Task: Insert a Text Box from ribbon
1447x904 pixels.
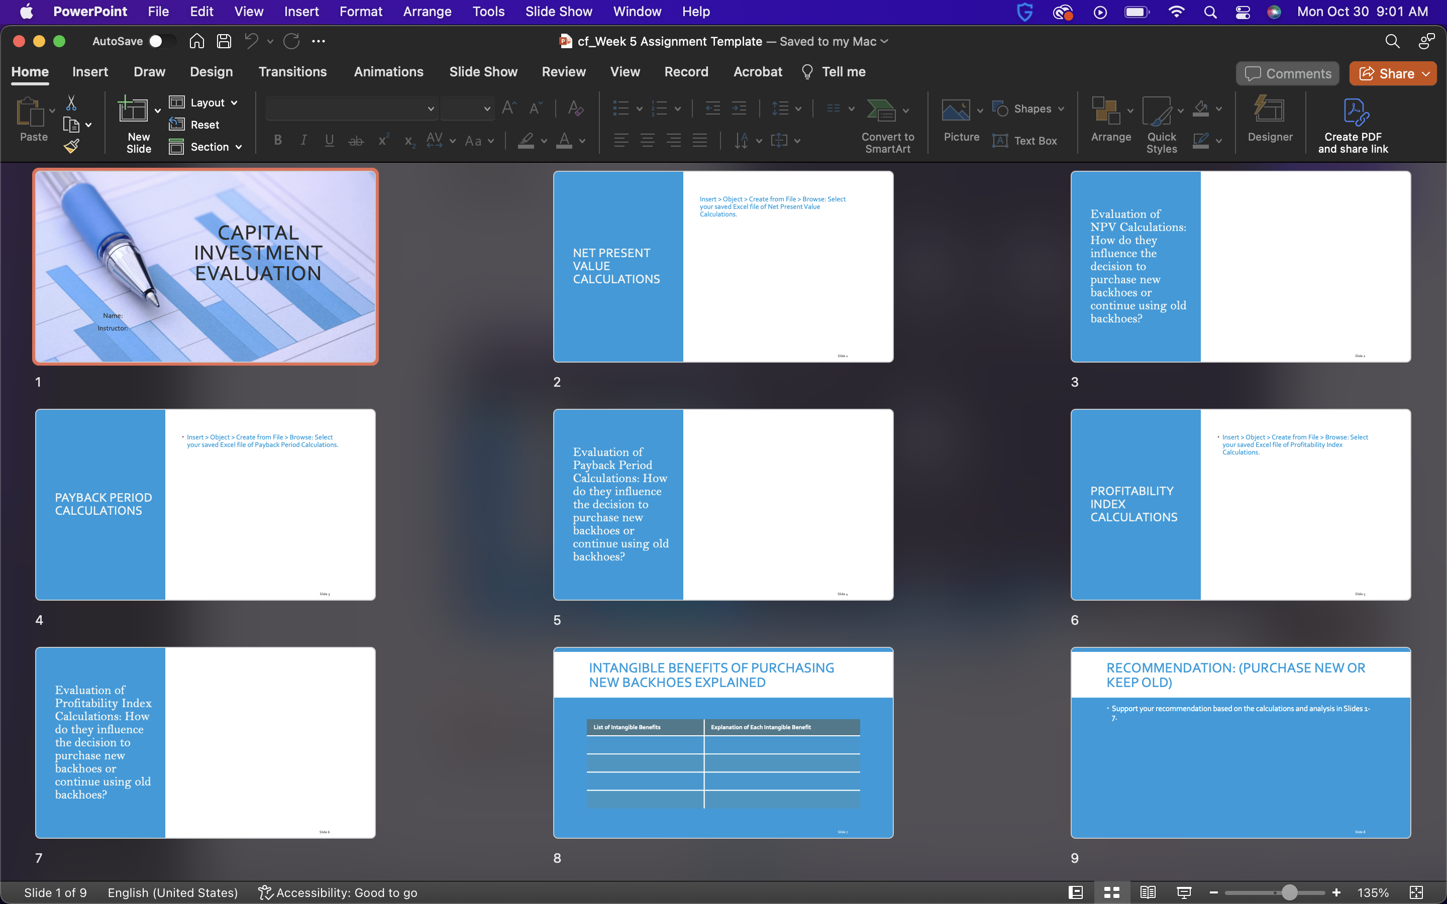Action: click(x=1025, y=141)
